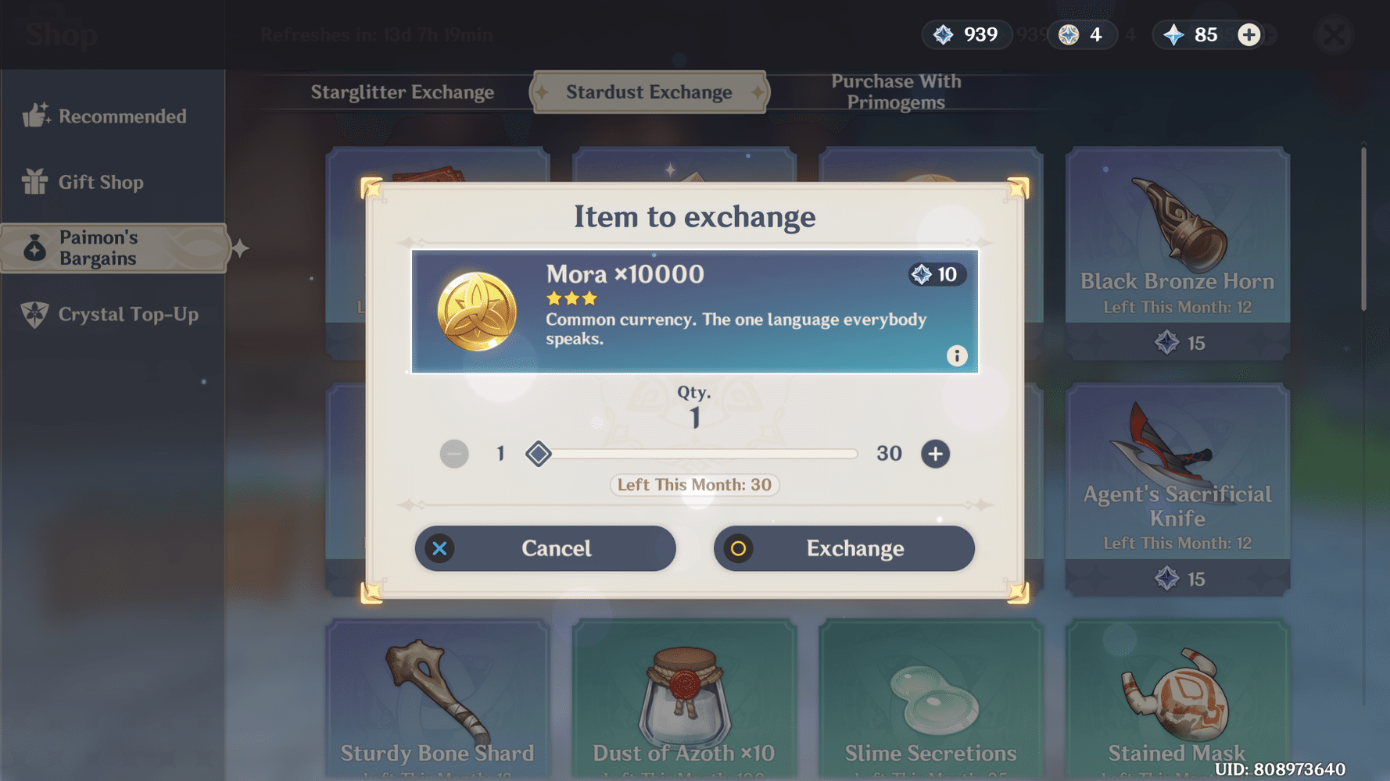Increase quantity with the plus button
The image size is (1390, 781).
click(x=935, y=454)
